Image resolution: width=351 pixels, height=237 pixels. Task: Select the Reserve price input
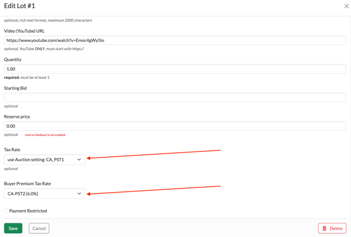pos(175,126)
